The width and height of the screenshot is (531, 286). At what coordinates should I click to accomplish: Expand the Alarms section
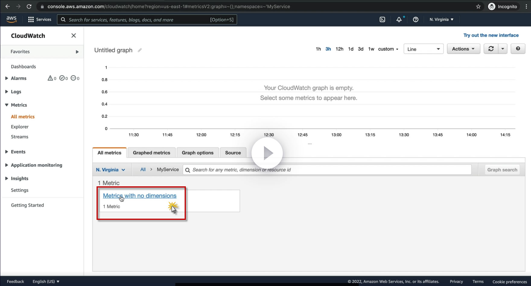click(x=7, y=78)
